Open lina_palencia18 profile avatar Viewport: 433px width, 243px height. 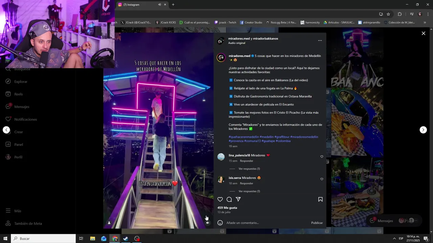coord(221,157)
